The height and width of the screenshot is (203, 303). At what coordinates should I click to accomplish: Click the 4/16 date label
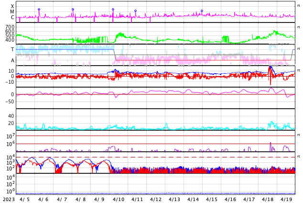pos(230,199)
